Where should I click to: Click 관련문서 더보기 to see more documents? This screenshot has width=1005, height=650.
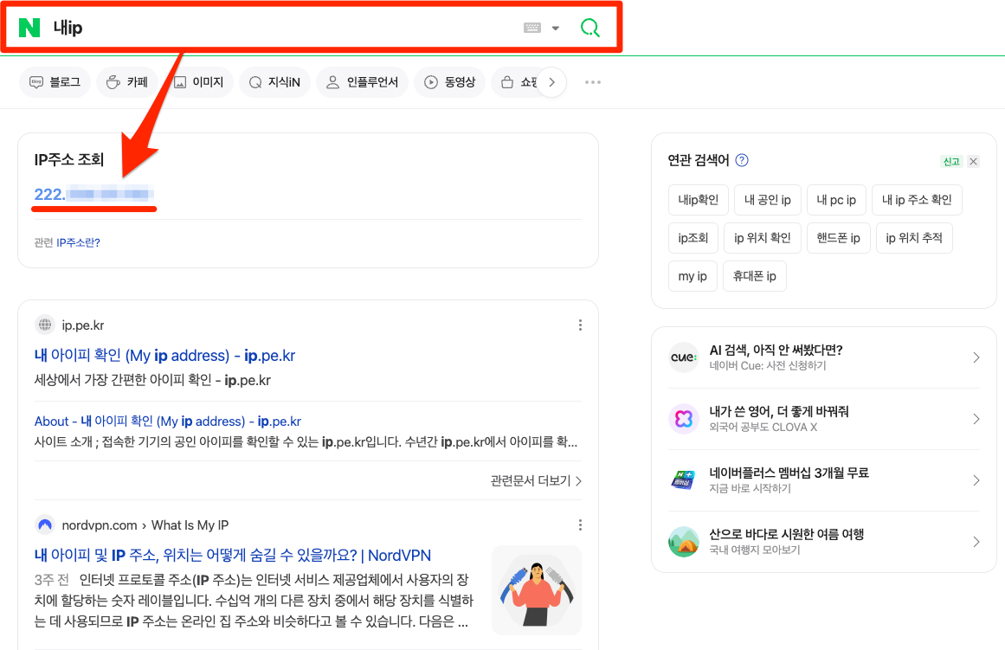click(x=536, y=480)
